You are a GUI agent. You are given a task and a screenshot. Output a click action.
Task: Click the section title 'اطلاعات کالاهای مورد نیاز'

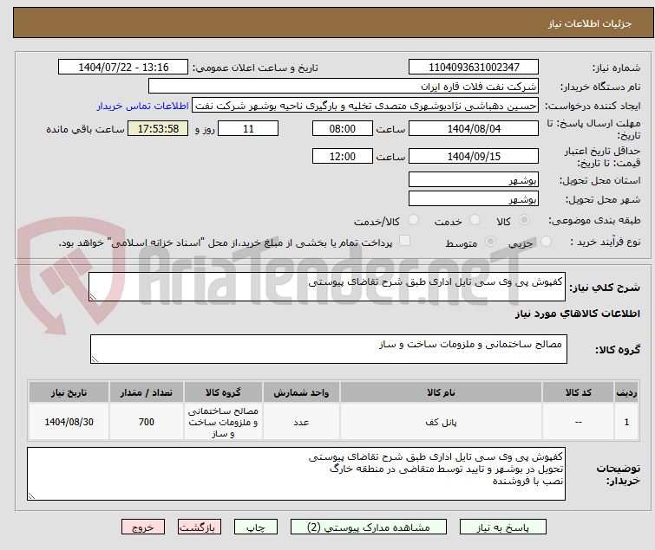[577, 314]
